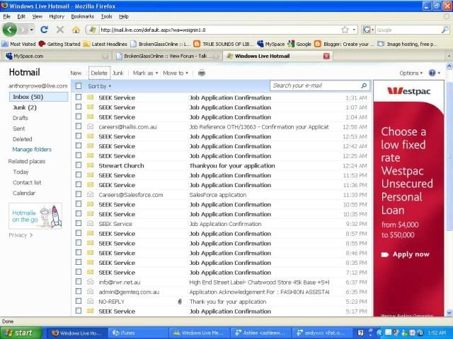Screen dimensions: 453x339
Task: Reload the page with the refresh icon
Action: (x=44, y=30)
